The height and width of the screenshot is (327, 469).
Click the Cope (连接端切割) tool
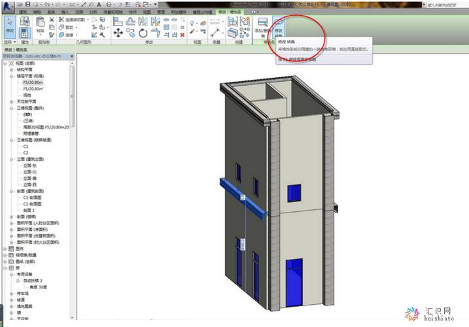tap(72, 20)
